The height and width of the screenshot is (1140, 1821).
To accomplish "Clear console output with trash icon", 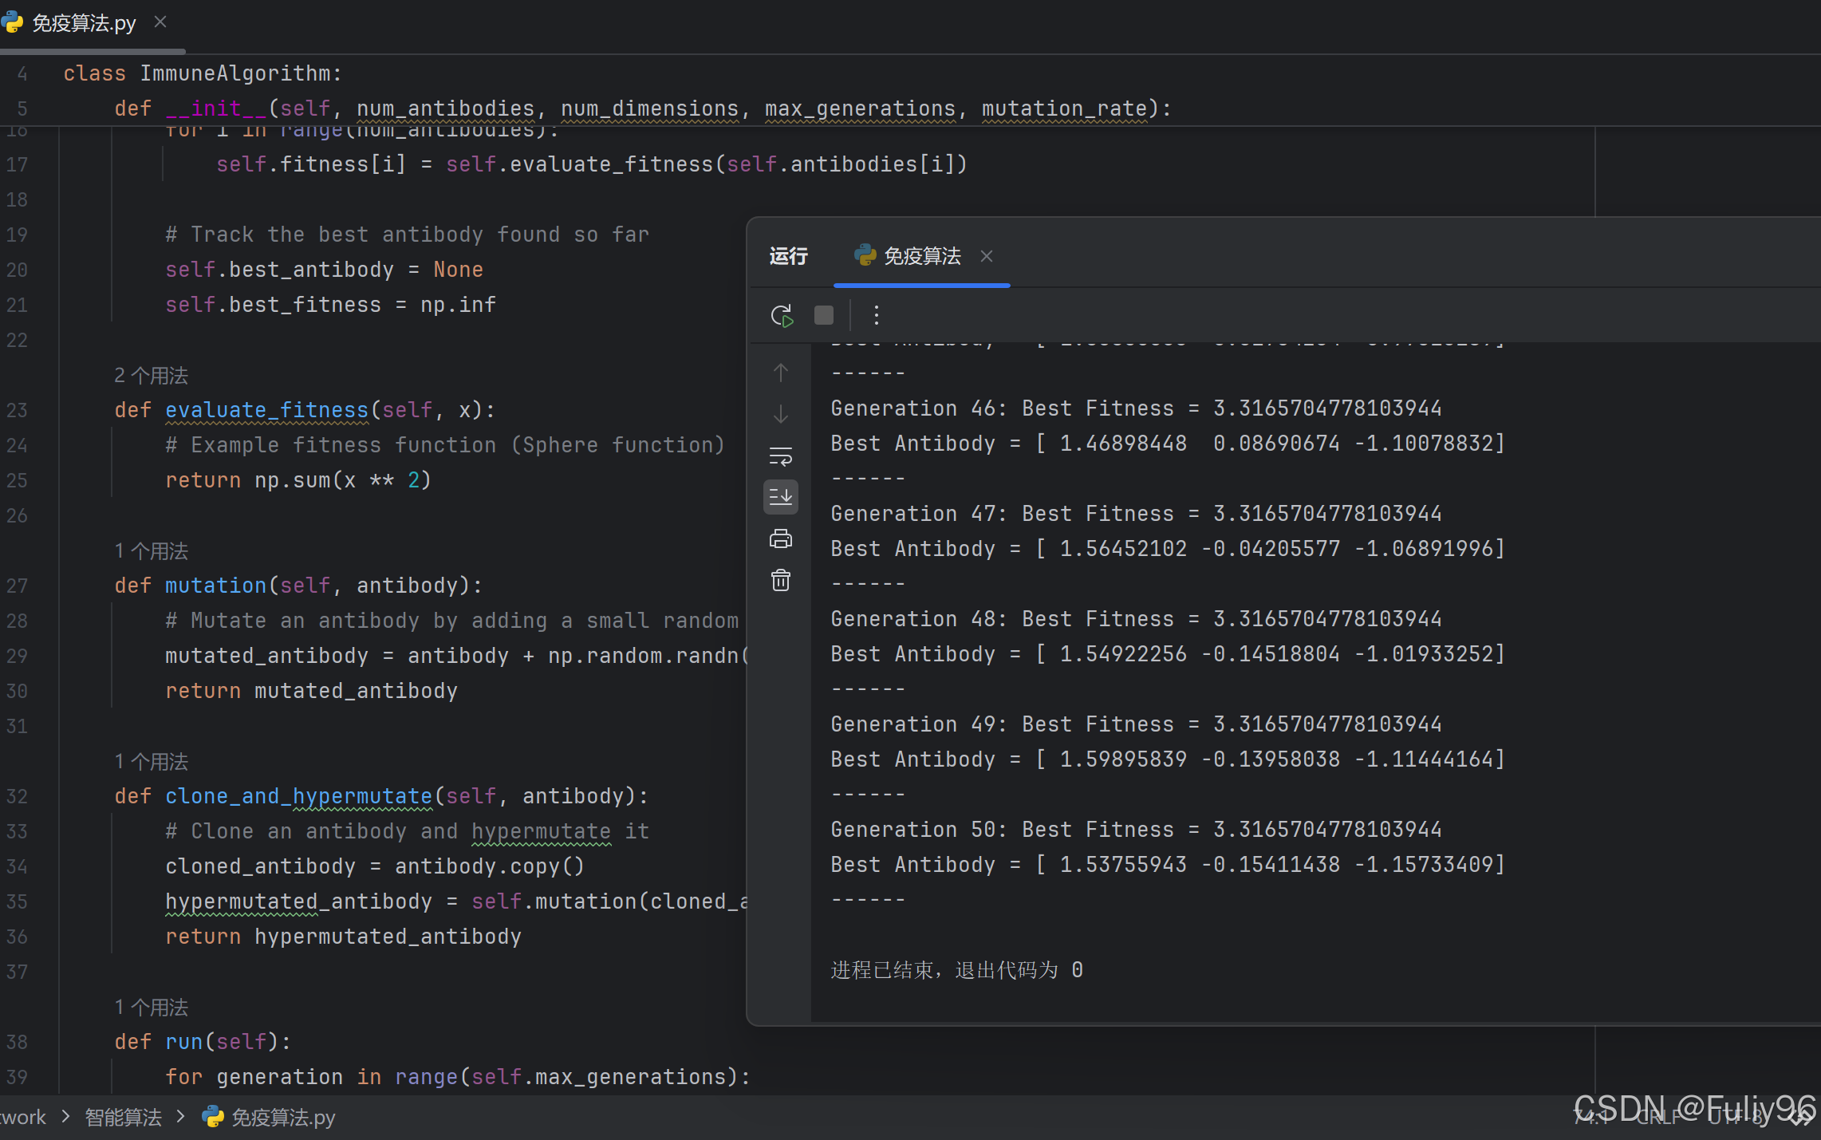I will [x=781, y=580].
